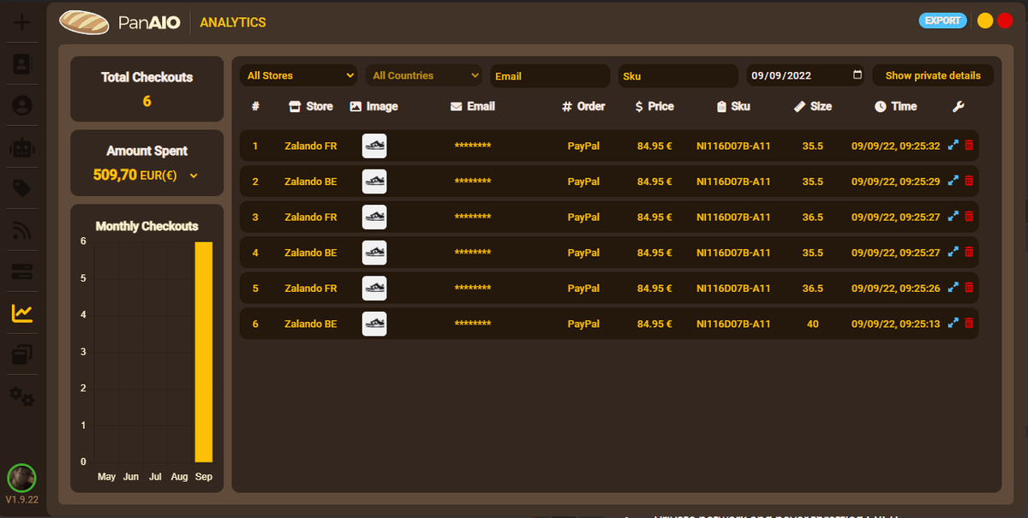The image size is (1028, 518).
Task: Click the Store column header
Action: click(x=311, y=106)
